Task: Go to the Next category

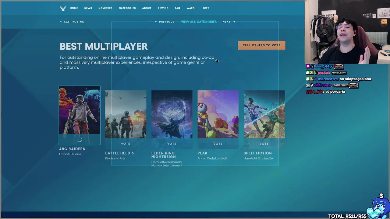Action: tap(229, 22)
